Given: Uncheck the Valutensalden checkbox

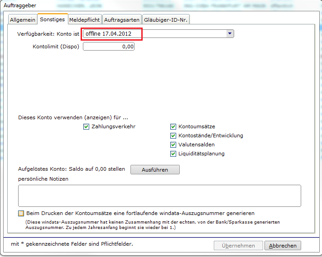Looking at the screenshot, I should (x=173, y=145).
